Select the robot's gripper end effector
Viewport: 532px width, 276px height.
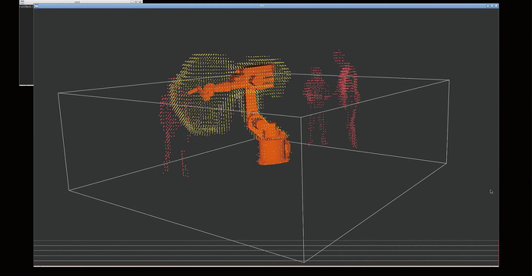tap(199, 93)
